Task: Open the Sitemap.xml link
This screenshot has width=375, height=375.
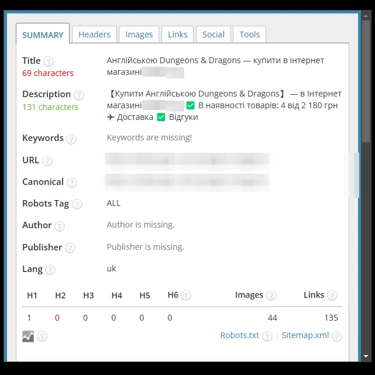Action: tap(305, 335)
